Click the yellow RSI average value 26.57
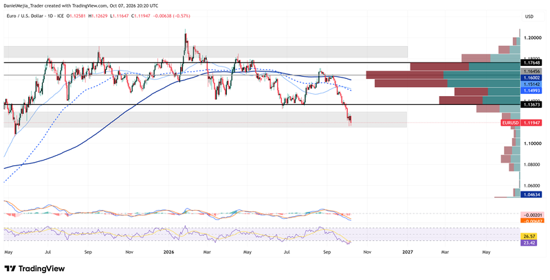 (528, 237)
